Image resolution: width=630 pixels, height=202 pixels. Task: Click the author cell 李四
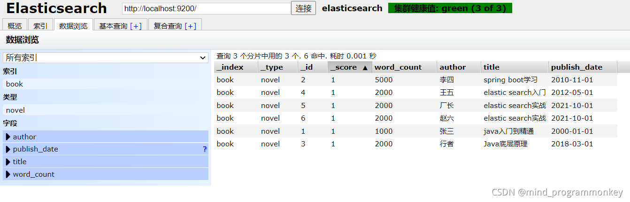coord(447,80)
